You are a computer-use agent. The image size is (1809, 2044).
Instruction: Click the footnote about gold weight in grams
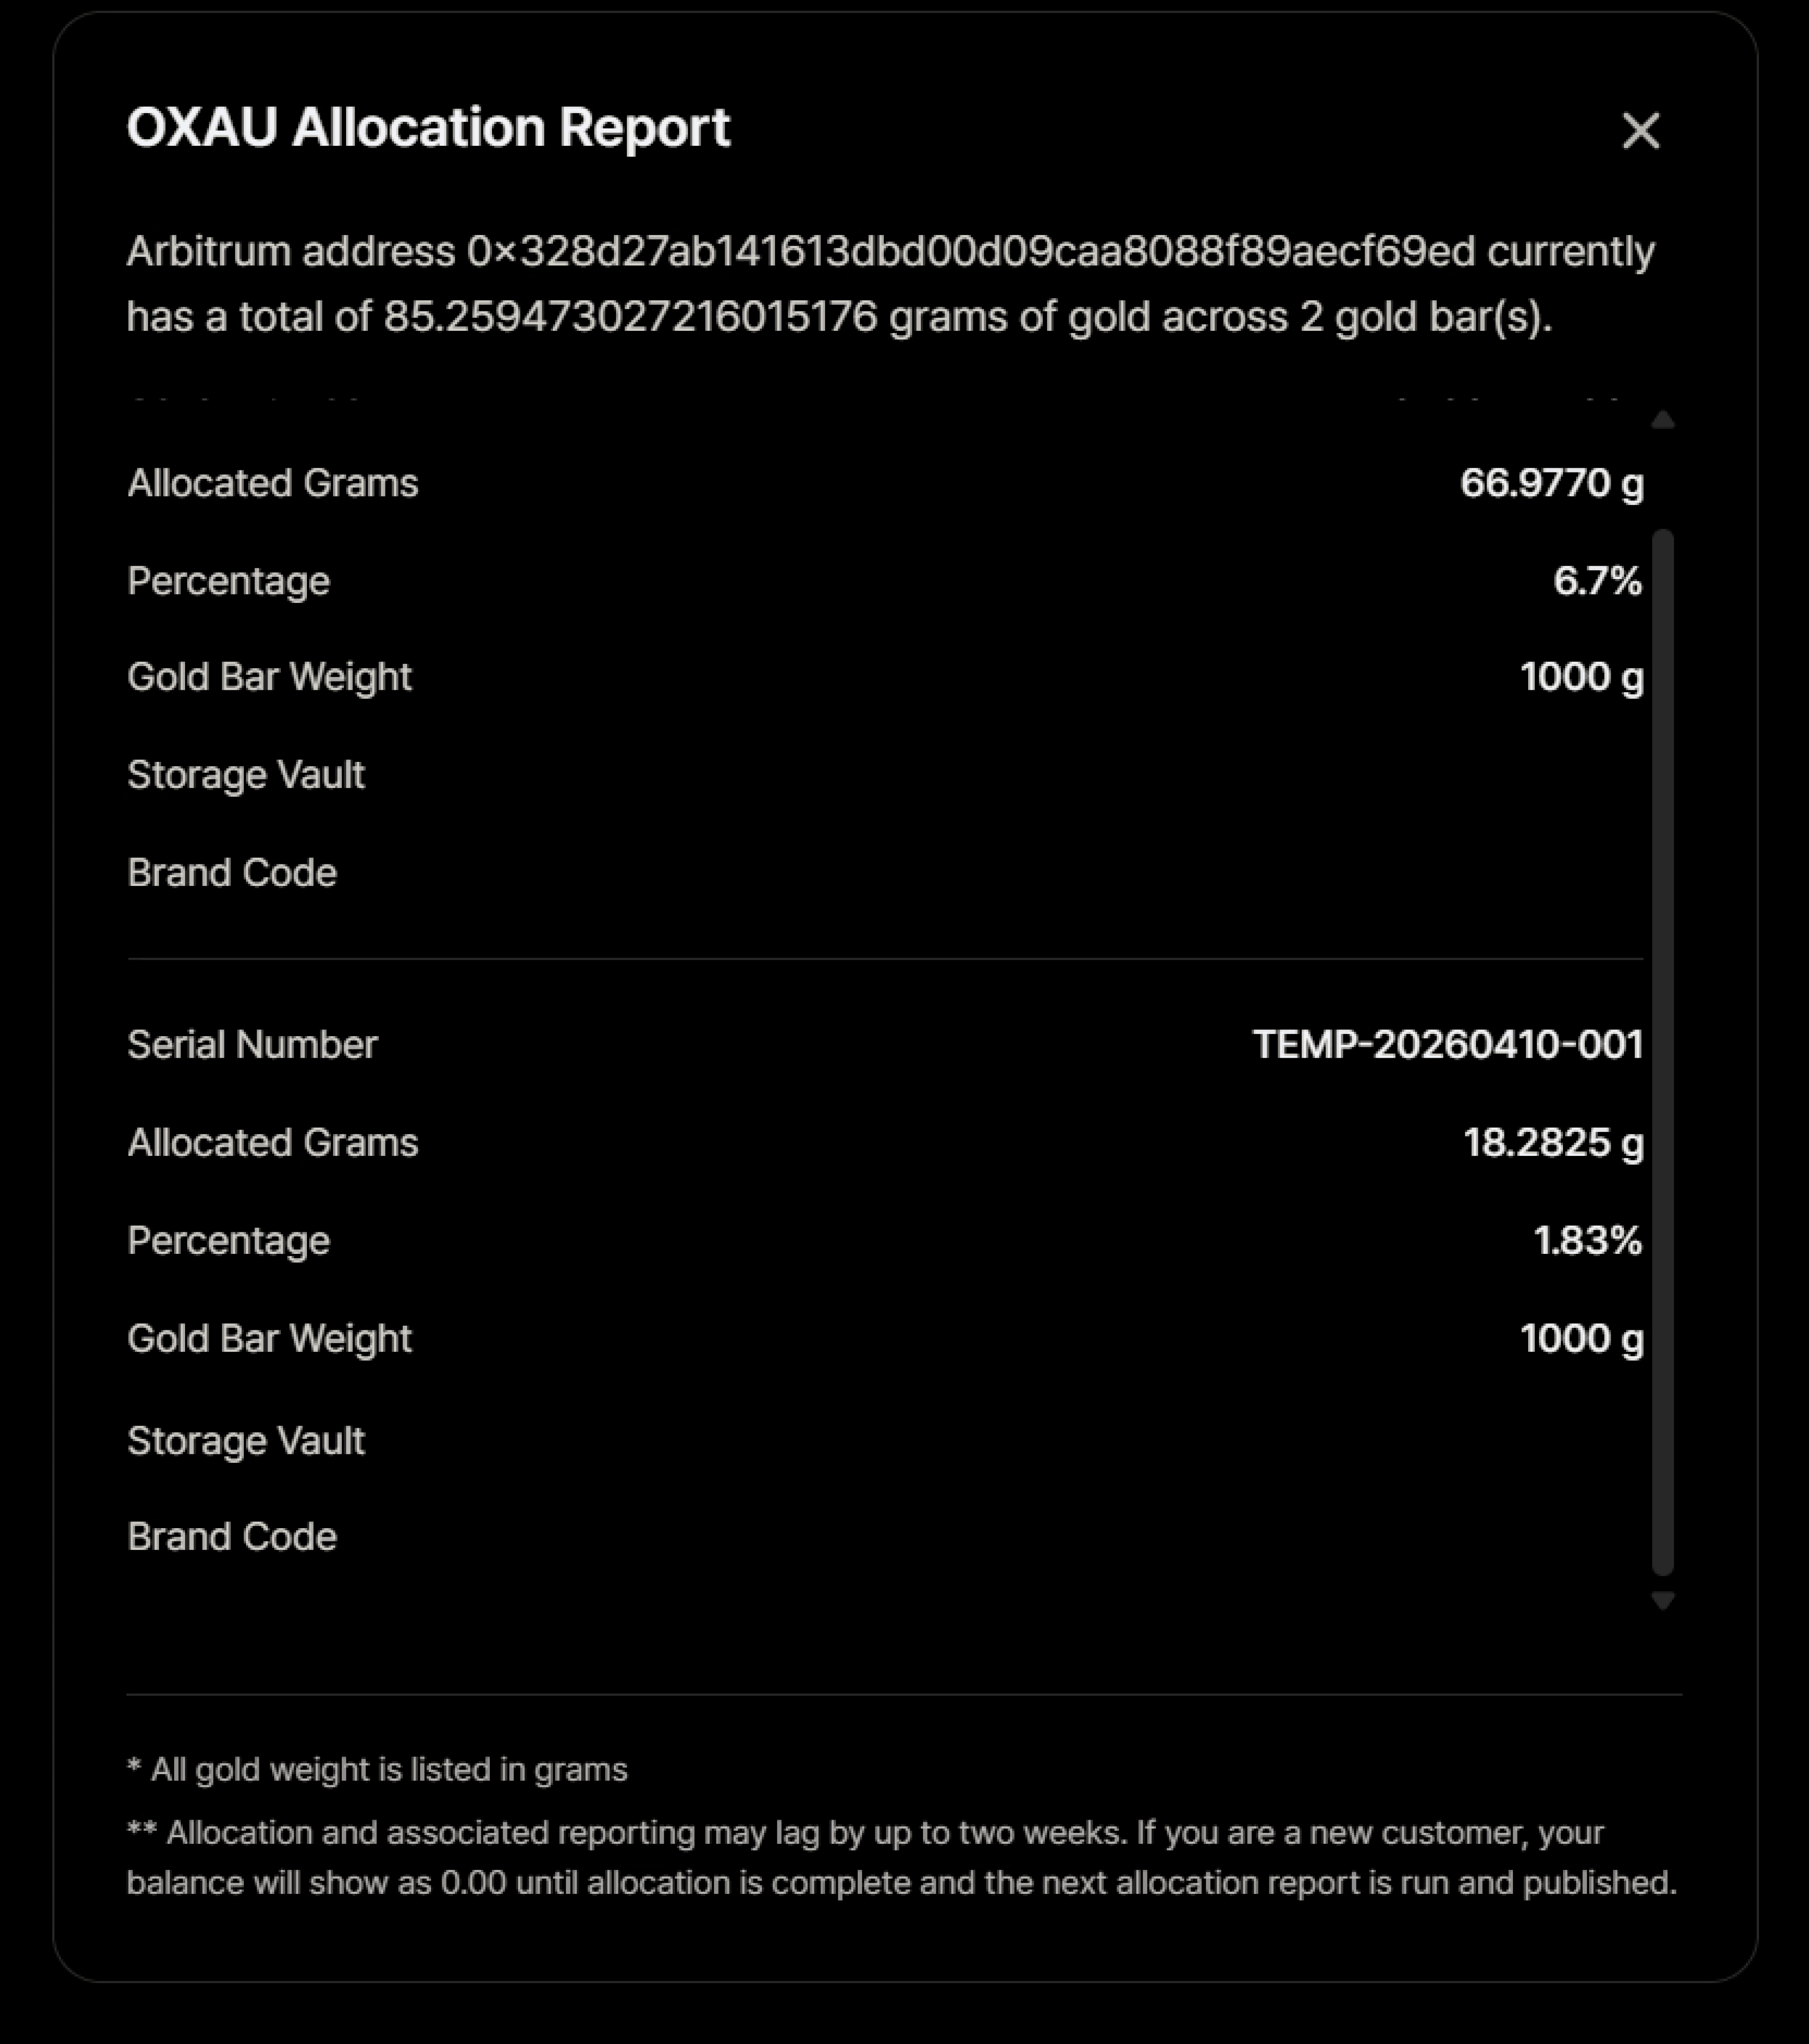coord(377,1770)
